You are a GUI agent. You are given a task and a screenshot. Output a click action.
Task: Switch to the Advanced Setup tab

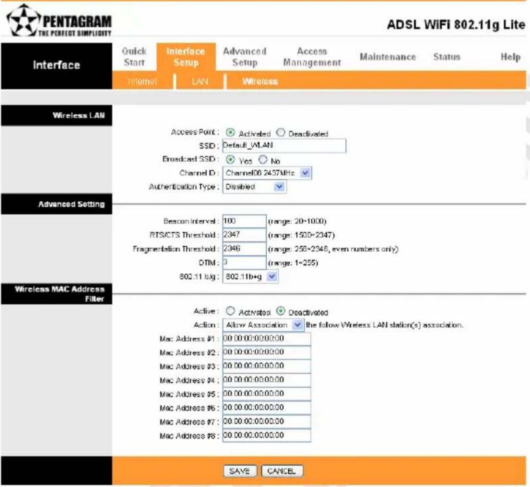tap(245, 57)
